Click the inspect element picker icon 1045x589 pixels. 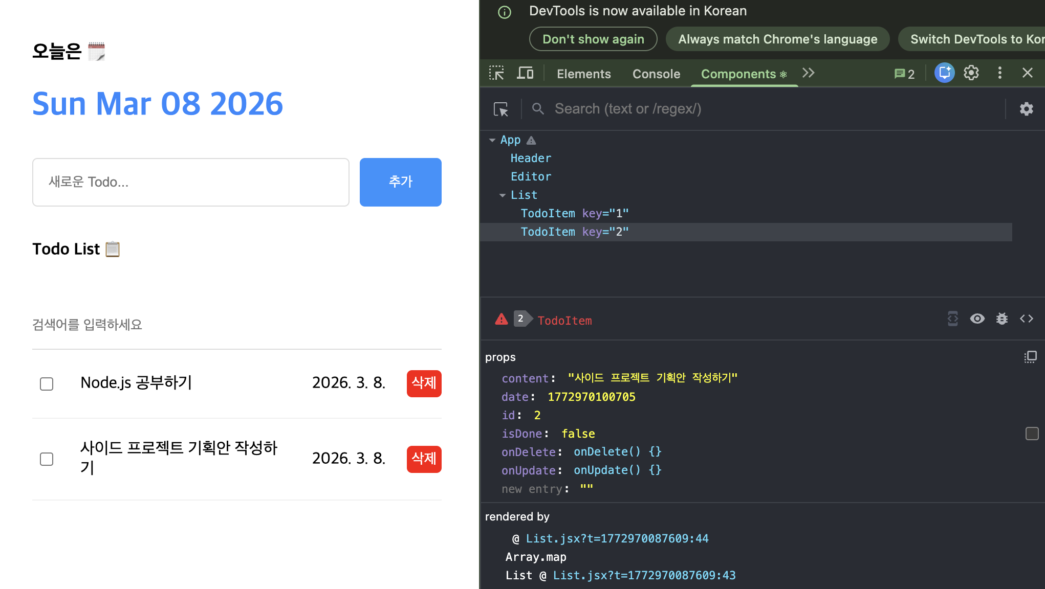(x=496, y=73)
